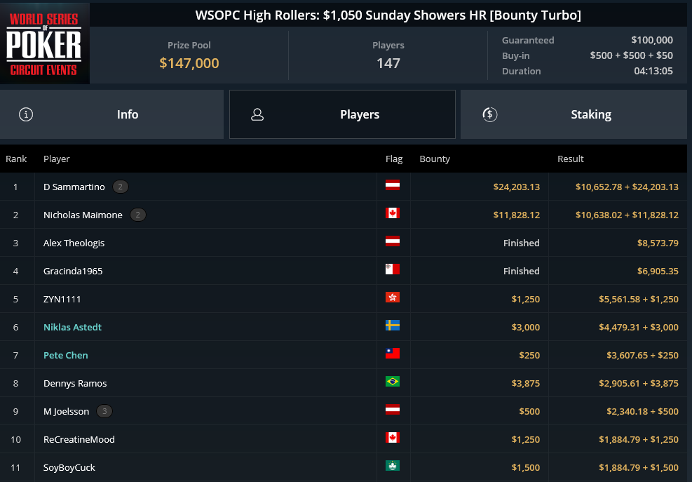Click D Sammartino's $10,652.78 + $24,203.13 result

[627, 187]
